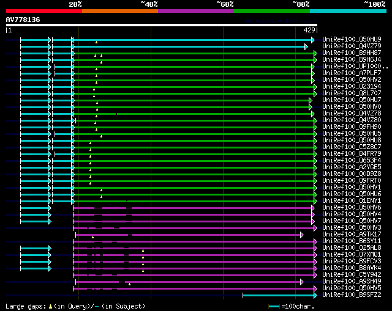Click the UniRef100_Q4VZ80 label
Screen dimensions: 392x311
(x=352, y=120)
